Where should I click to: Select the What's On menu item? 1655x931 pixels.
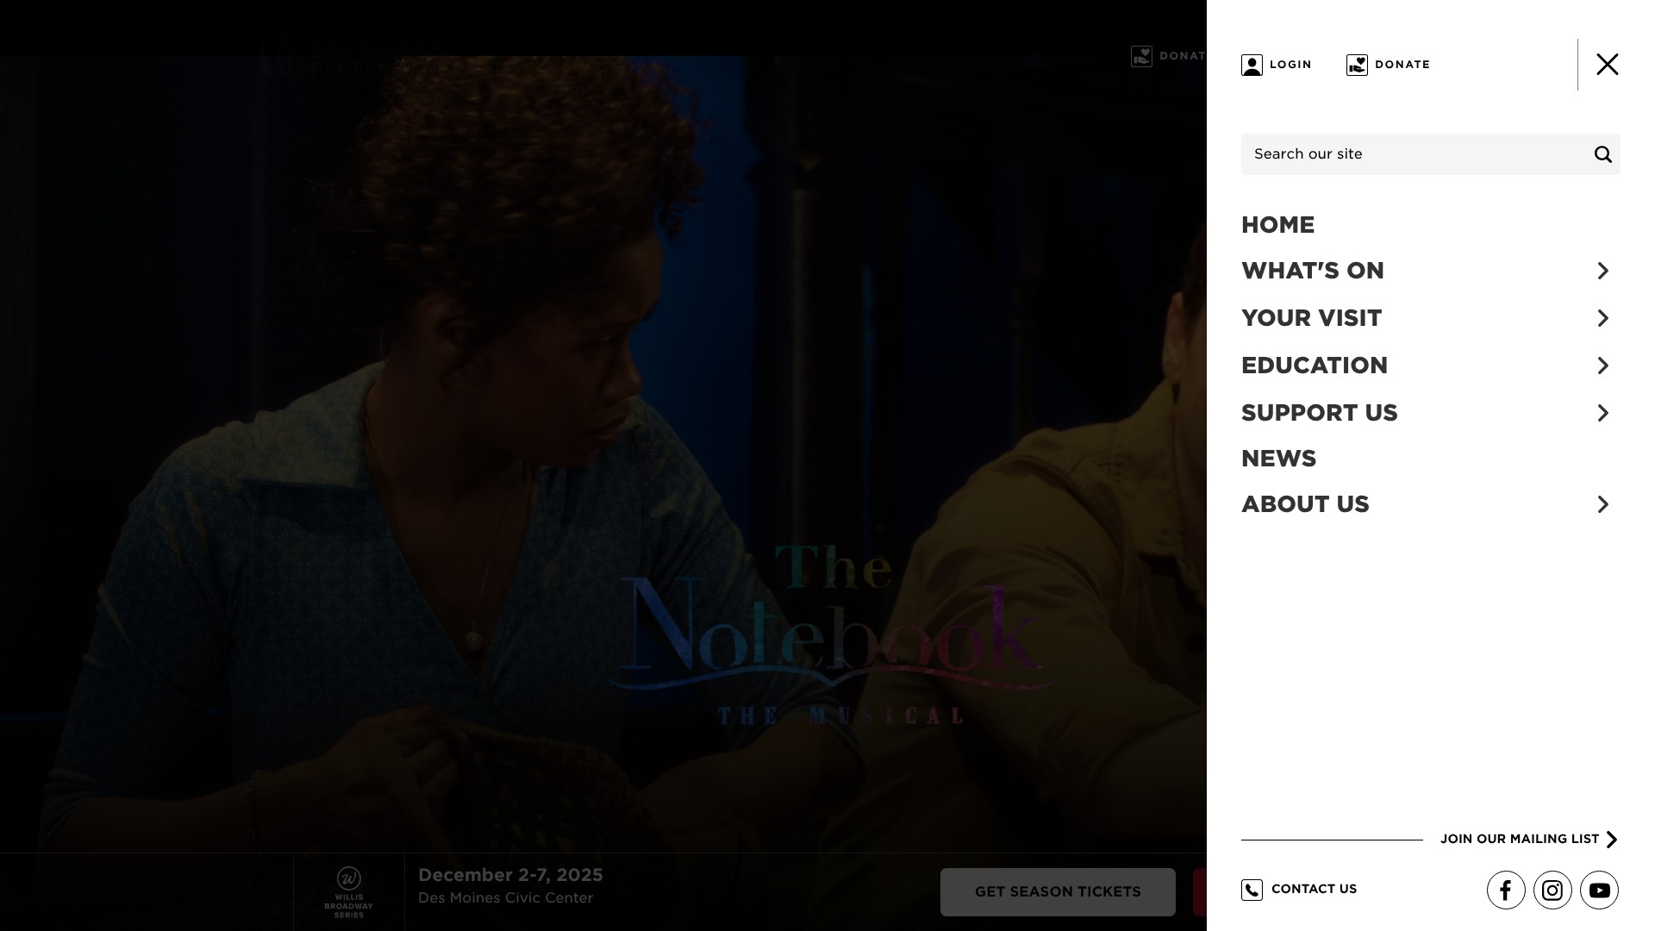click(x=1312, y=271)
